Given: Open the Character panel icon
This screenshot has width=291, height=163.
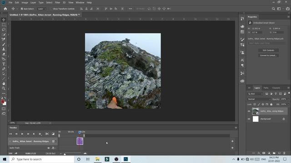Looking at the screenshot, I should point(242,60).
